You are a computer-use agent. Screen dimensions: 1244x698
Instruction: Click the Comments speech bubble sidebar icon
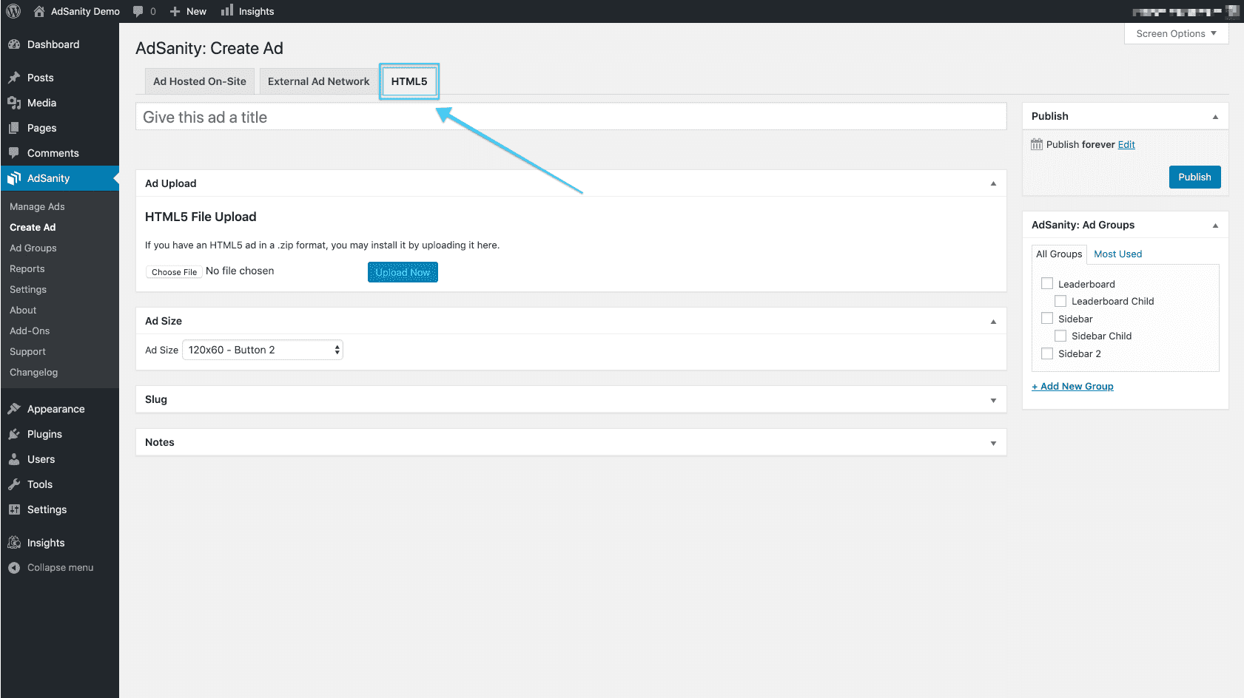14,153
